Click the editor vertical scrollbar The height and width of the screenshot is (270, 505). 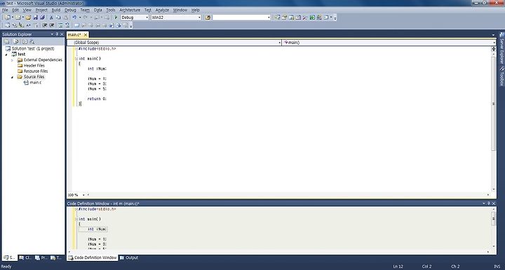coord(493,104)
